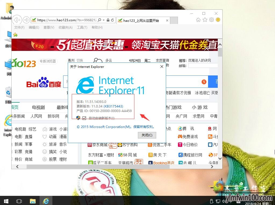Image resolution: width=275 pixels, height=205 pixels.
Task: Open the 文件(F) menu
Action: 19,27
